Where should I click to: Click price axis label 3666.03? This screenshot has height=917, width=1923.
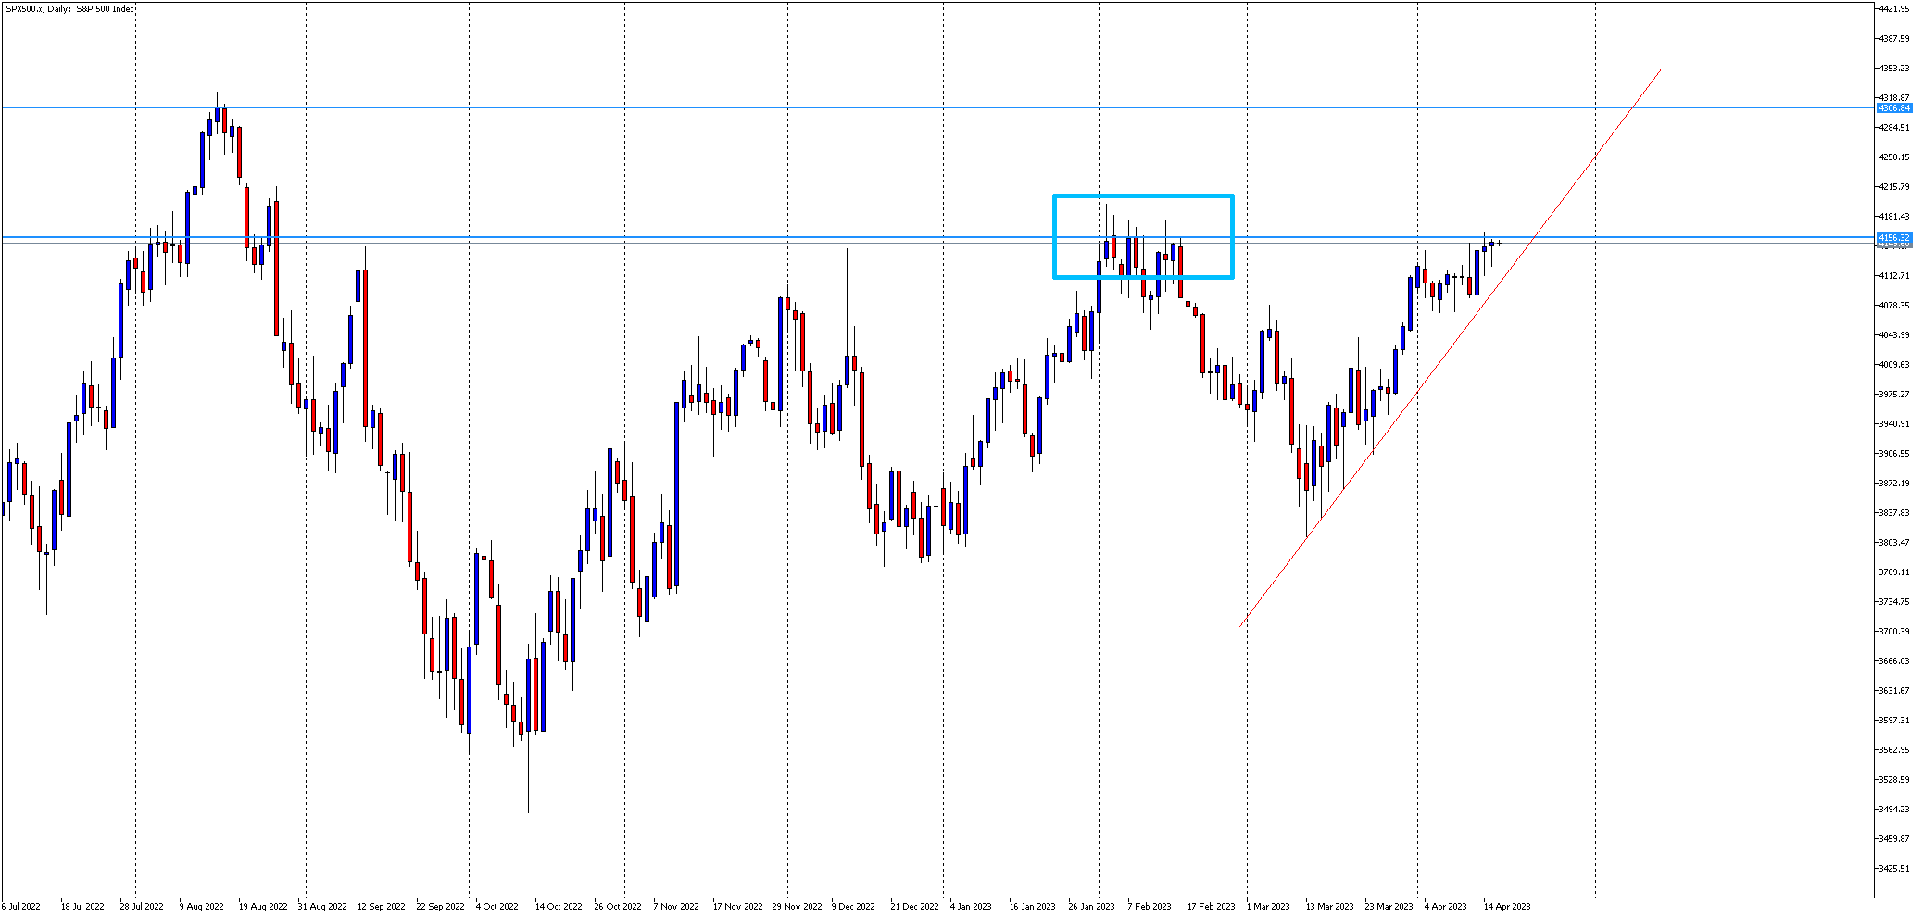coord(1894,661)
